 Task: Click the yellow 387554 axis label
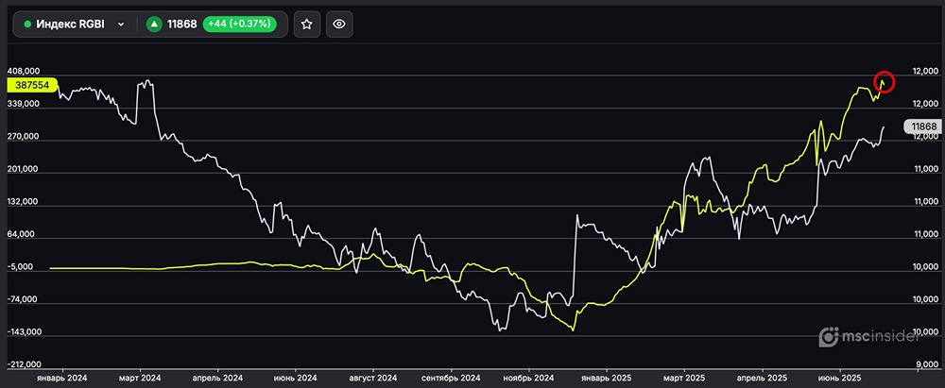[x=32, y=85]
